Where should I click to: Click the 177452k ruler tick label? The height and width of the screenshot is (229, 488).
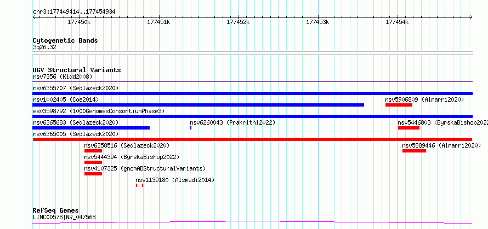click(x=239, y=22)
